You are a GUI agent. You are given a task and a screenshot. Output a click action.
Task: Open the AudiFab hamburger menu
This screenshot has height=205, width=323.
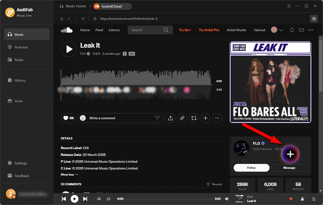289,6
